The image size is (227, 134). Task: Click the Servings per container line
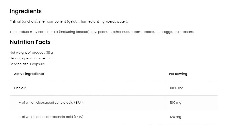coord(30,58)
